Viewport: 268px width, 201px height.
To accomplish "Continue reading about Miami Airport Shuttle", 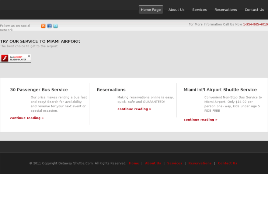I will click(201, 119).
